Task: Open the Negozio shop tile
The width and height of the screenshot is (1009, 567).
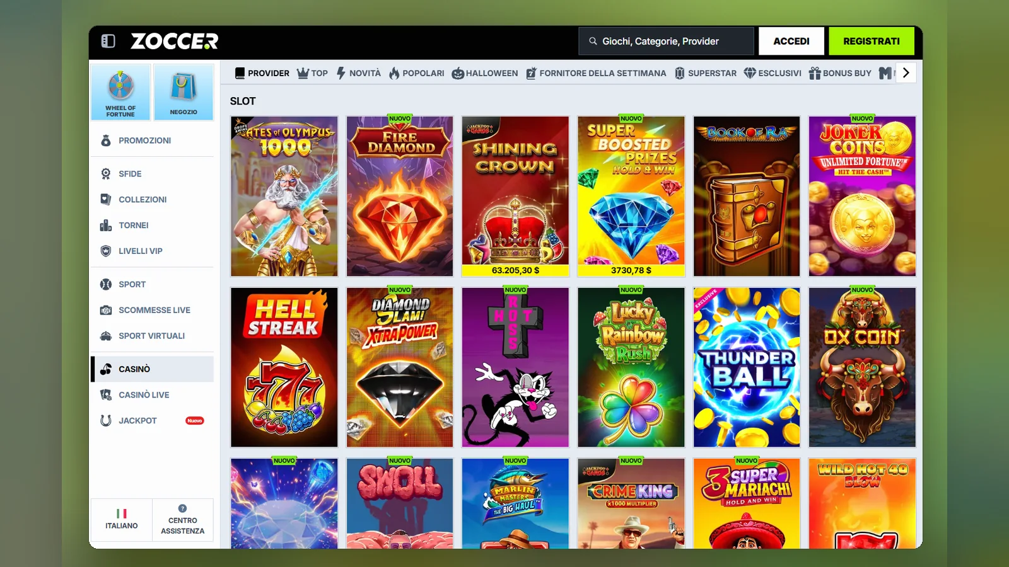Action: (x=184, y=92)
